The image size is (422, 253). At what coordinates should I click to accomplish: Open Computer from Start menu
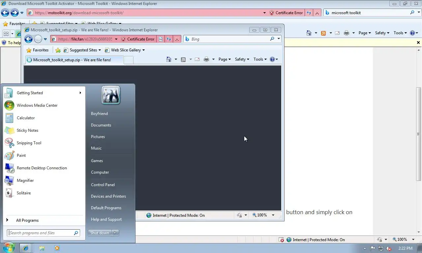[100, 172]
